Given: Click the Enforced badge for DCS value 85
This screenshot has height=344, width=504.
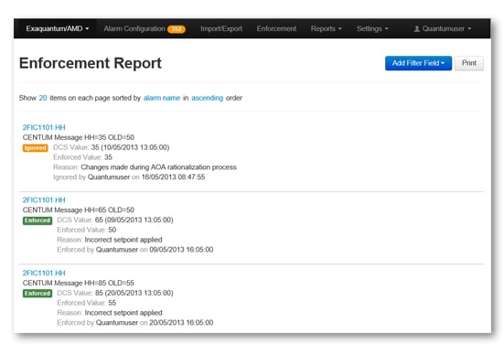Looking at the screenshot, I should (38, 293).
